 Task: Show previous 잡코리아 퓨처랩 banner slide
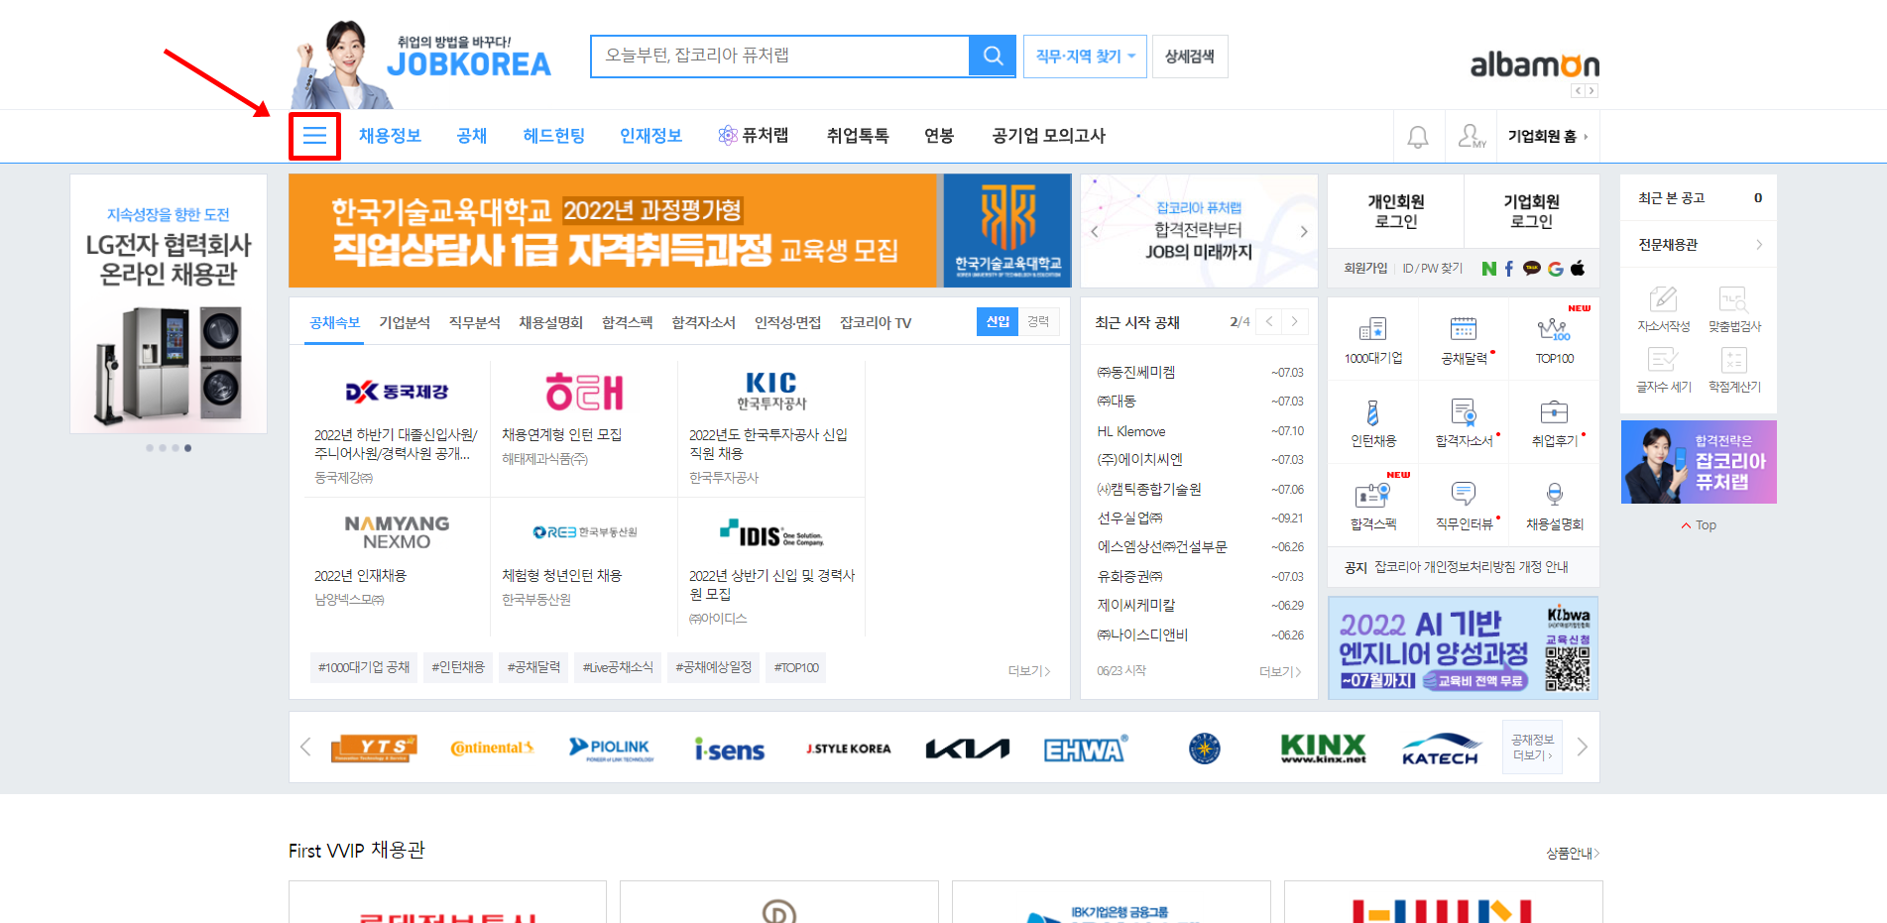point(1095,231)
